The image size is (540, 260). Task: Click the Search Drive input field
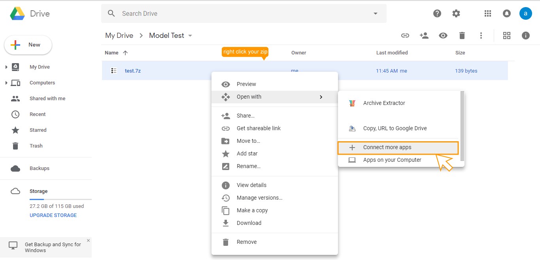[x=237, y=13]
